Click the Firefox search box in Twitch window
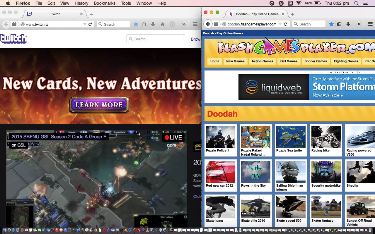The image size is (375, 234). tap(113, 24)
